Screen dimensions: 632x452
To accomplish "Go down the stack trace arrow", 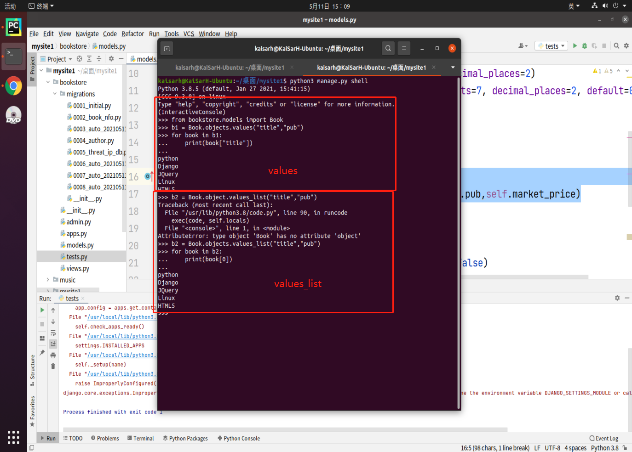I will pyautogui.click(x=53, y=322).
